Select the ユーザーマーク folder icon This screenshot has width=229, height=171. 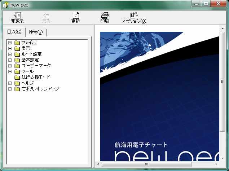coord(17,66)
